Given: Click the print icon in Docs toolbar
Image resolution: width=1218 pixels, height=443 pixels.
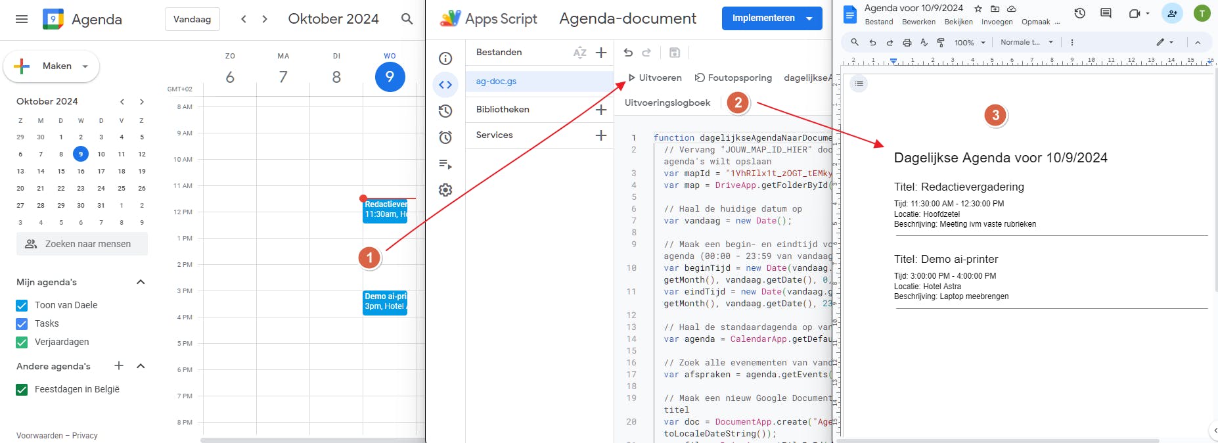Looking at the screenshot, I should click(907, 43).
